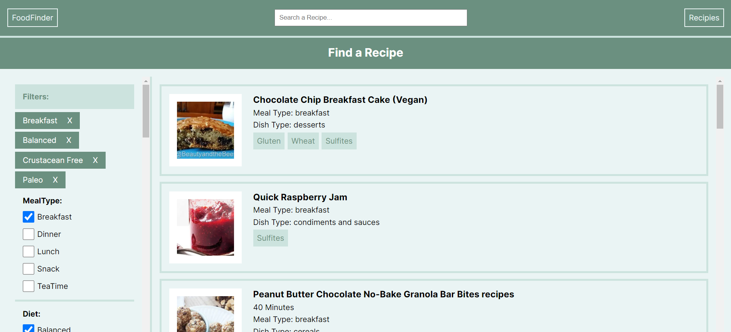The image size is (731, 332).
Task: Uncheck the Breakfast meal type checkbox
Action: (x=29, y=217)
